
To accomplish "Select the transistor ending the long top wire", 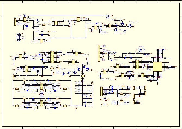I will pos(108,16).
